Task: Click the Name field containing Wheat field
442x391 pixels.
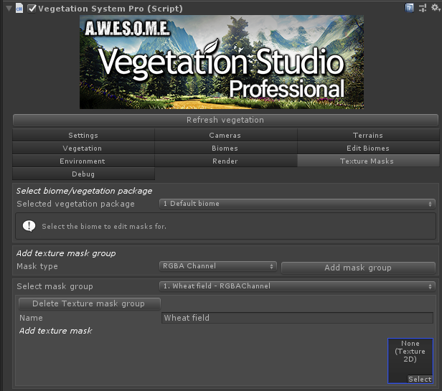Action: [x=297, y=318]
